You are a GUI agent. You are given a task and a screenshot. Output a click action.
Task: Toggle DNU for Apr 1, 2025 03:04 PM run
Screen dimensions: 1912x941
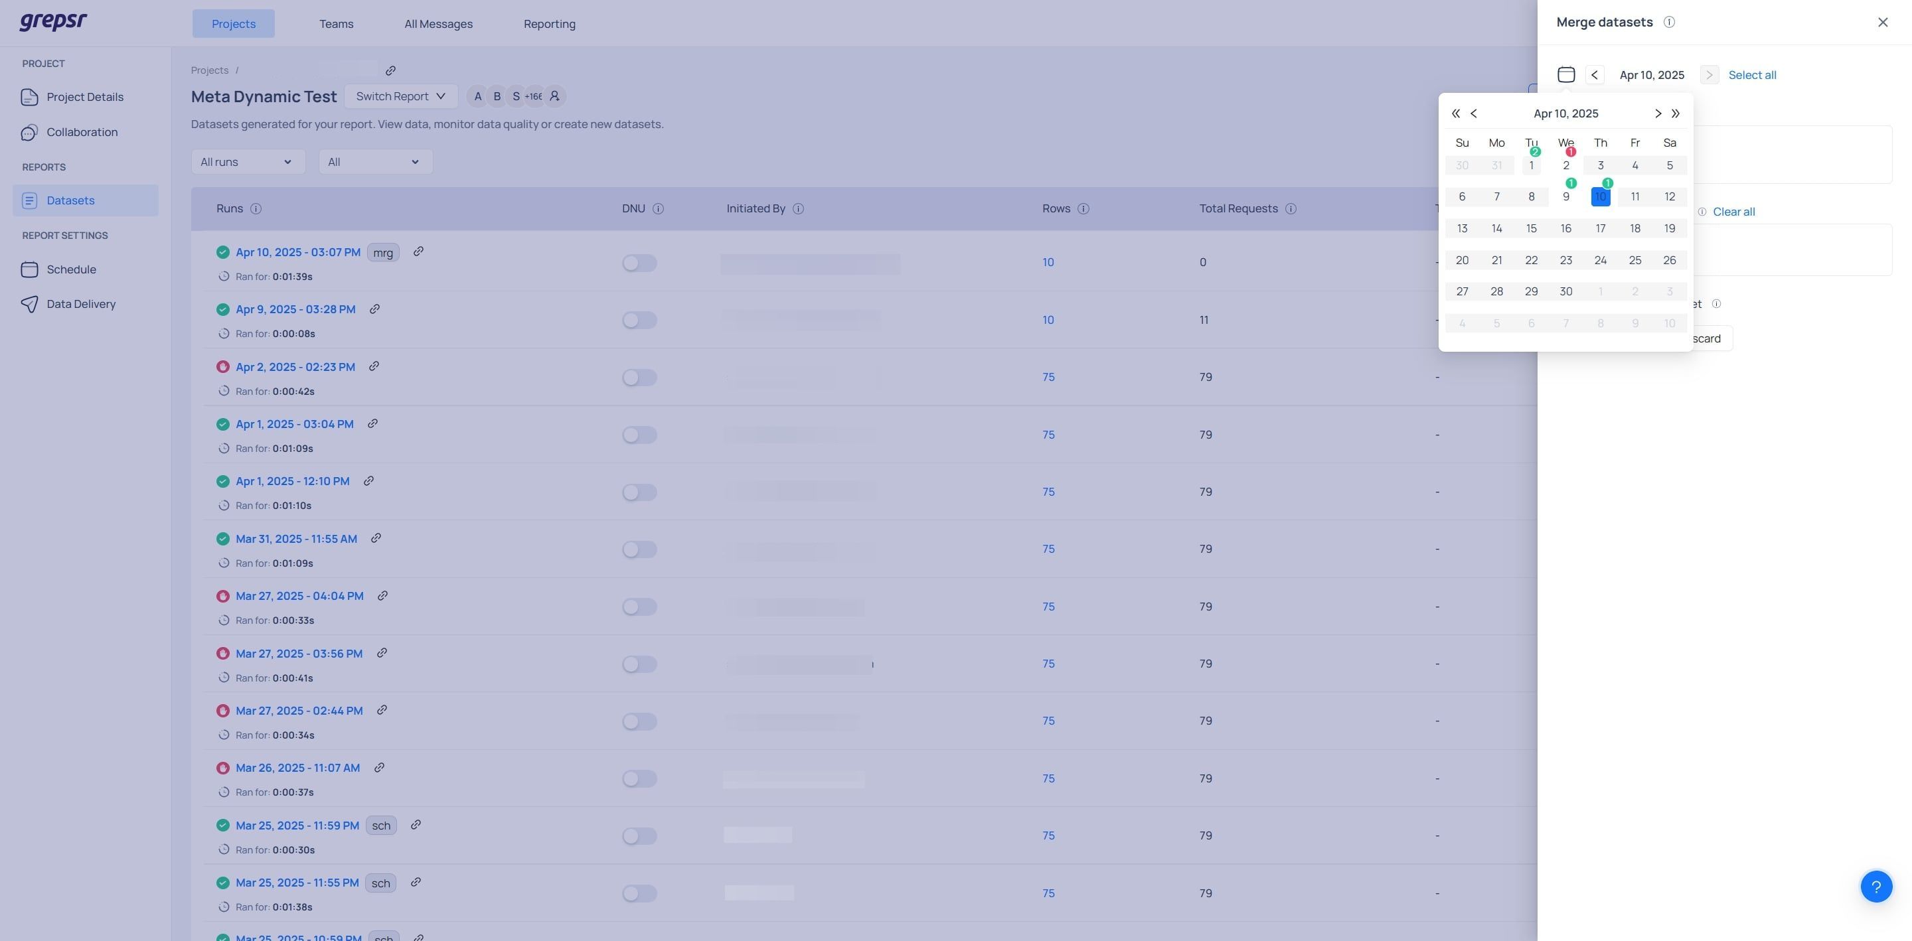(x=639, y=435)
